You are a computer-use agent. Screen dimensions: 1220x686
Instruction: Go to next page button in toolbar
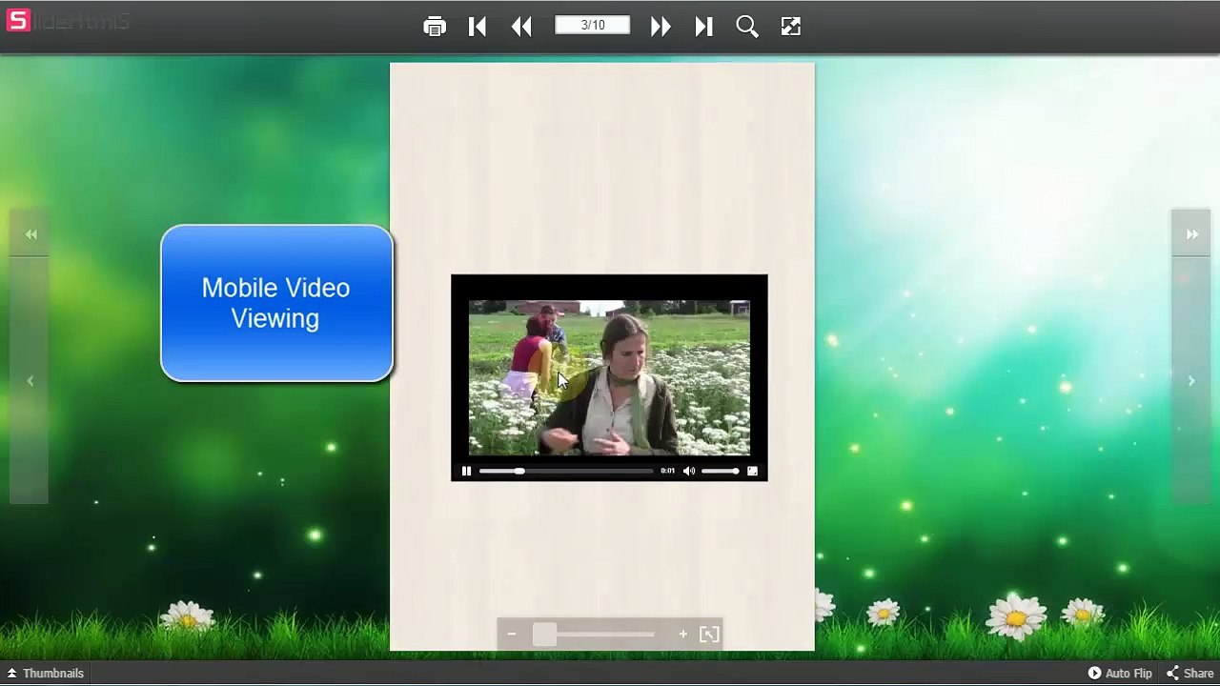[661, 27]
